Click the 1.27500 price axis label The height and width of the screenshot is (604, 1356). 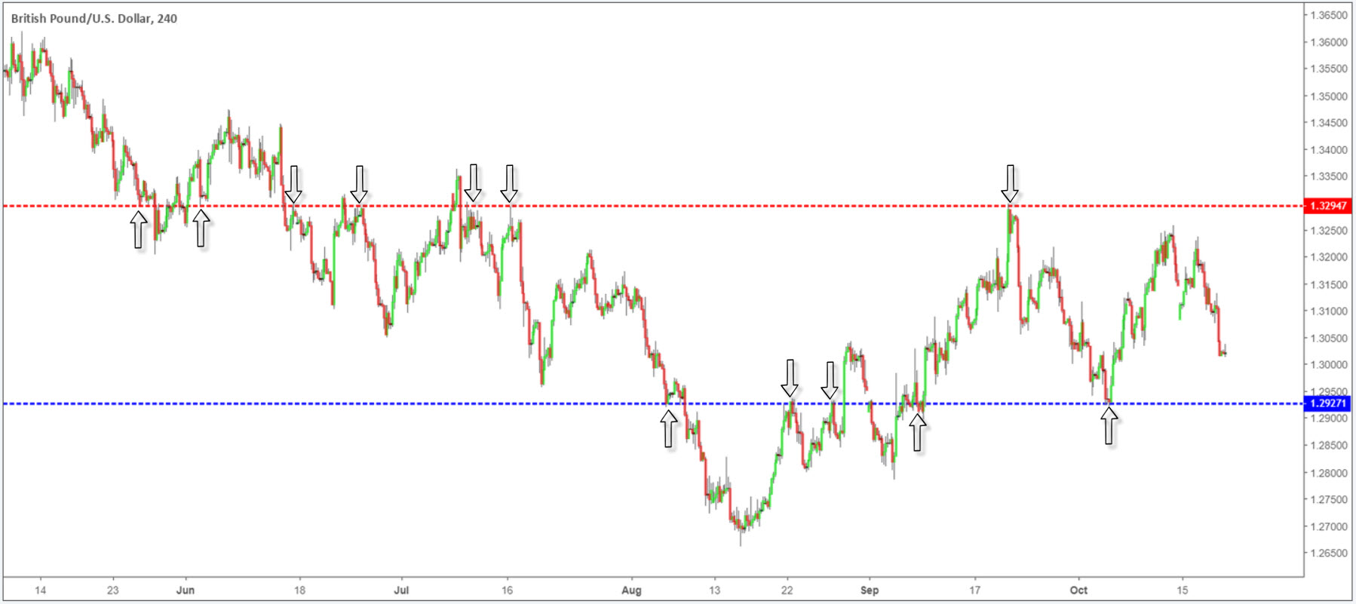tap(1328, 500)
